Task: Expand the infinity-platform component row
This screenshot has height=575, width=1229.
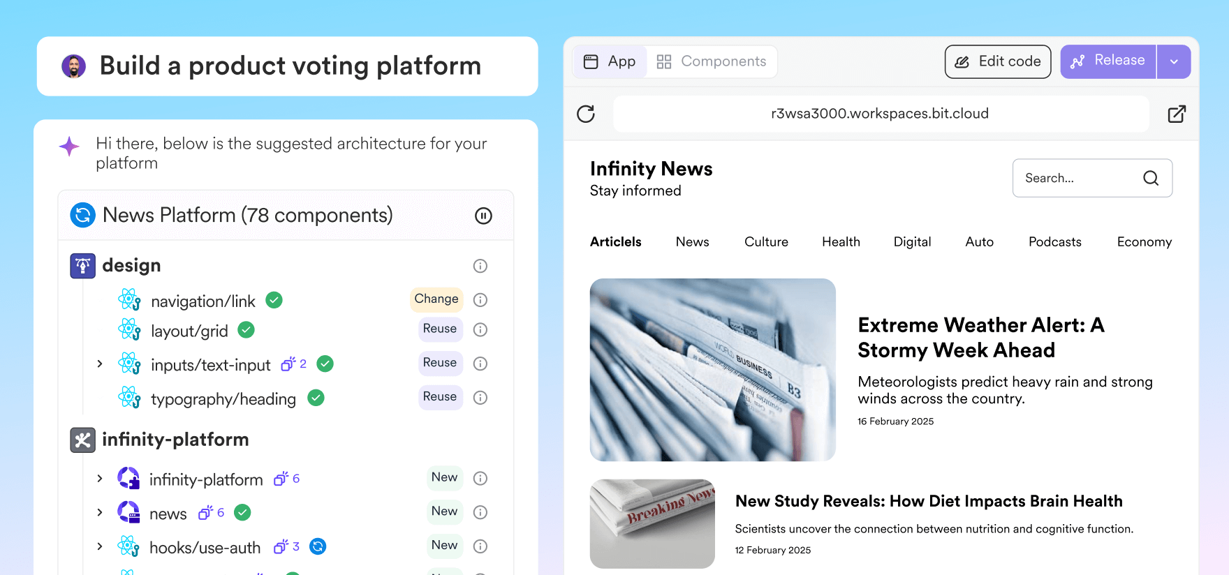Action: point(100,478)
